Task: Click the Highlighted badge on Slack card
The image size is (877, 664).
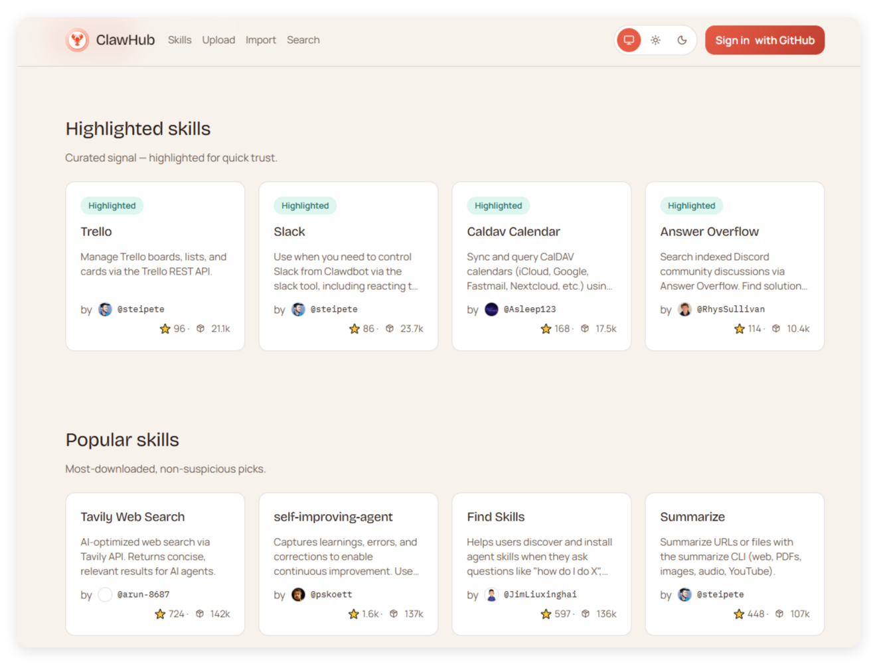Action: tap(305, 206)
